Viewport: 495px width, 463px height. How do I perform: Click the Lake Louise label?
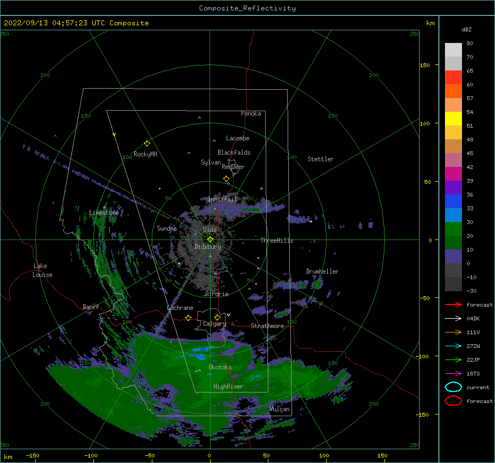[x=42, y=270]
